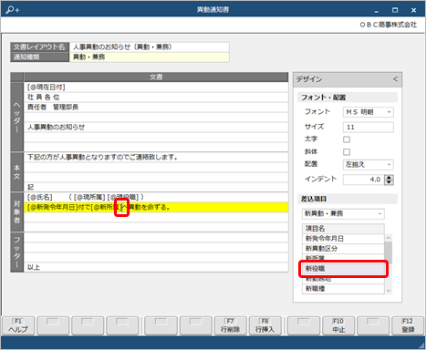Click the 記 line in the body
Screen dimensions: 426x350
click(156, 187)
